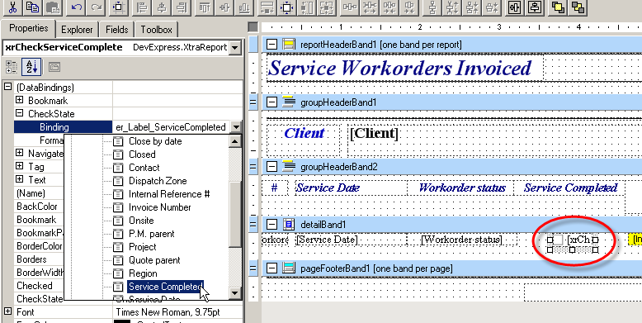Align selected controls by bottom edges
The image size is (642, 323).
pyautogui.click(x=244, y=7)
